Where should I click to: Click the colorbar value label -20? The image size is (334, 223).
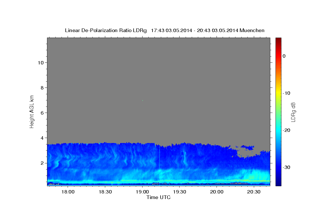pos(286,130)
